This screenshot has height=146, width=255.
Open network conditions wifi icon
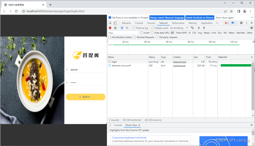[x=192, y=28]
